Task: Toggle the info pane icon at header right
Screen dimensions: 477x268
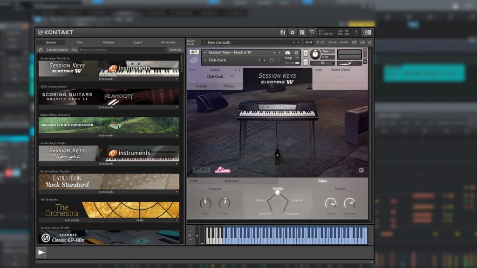Action: [x=367, y=32]
